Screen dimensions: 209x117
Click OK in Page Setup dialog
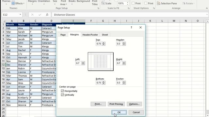pos(119,112)
